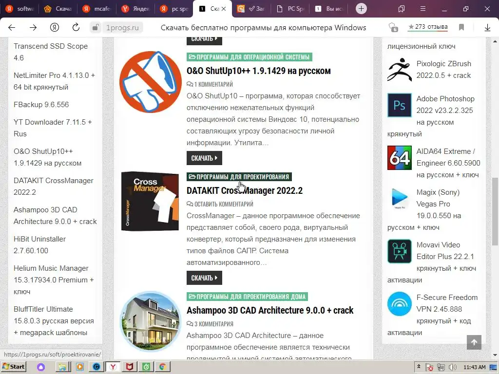This screenshot has width=499, height=374.
Task: Go back with the browser back arrow
Action: (12, 28)
